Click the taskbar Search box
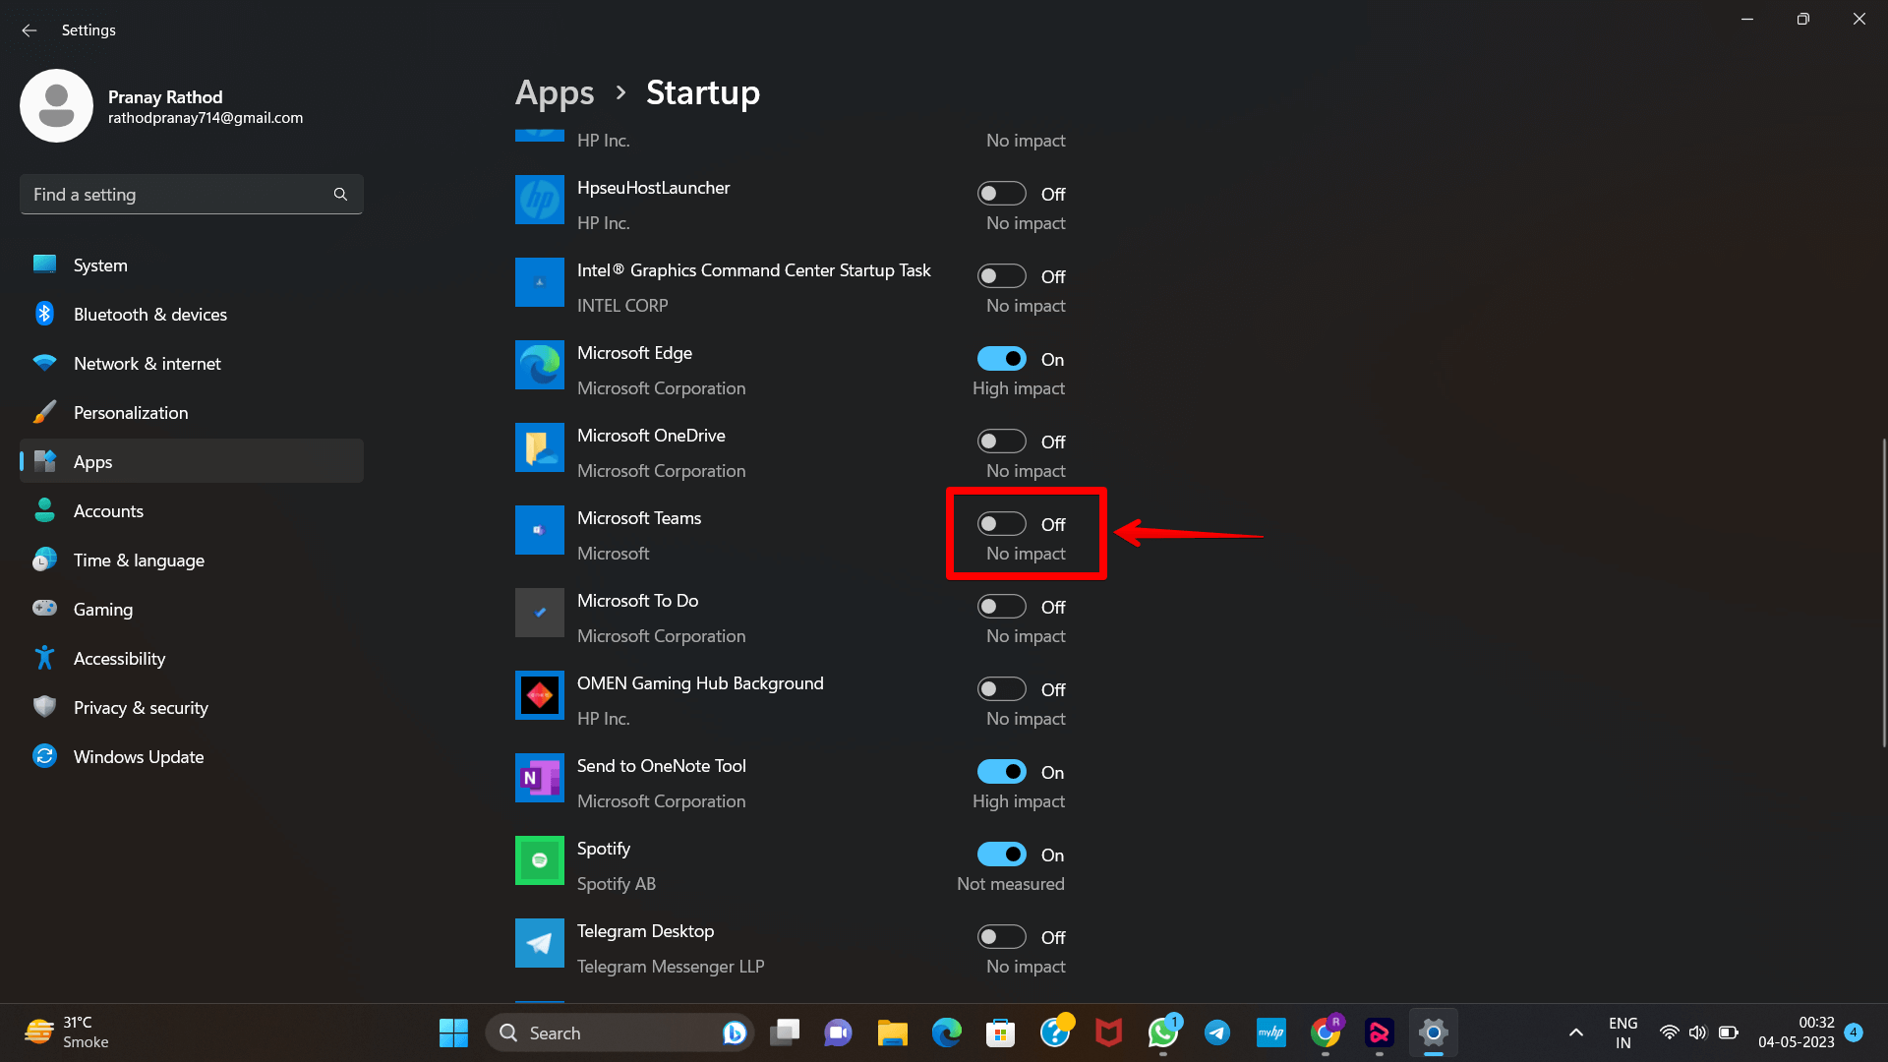The height and width of the screenshot is (1062, 1888). [x=619, y=1032]
